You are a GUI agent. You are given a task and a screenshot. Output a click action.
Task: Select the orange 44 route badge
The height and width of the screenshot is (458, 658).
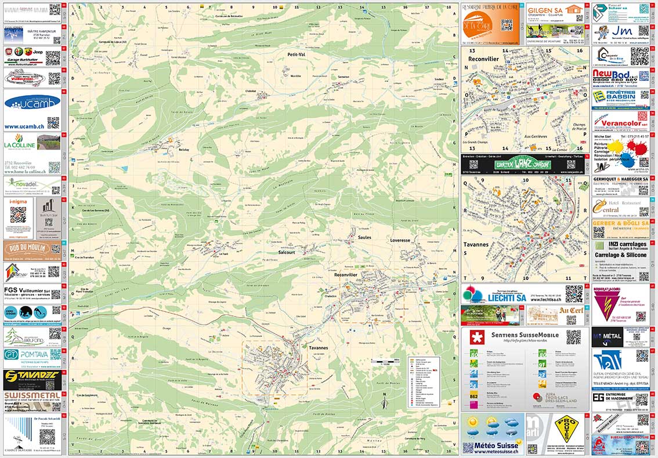(x=542, y=384)
